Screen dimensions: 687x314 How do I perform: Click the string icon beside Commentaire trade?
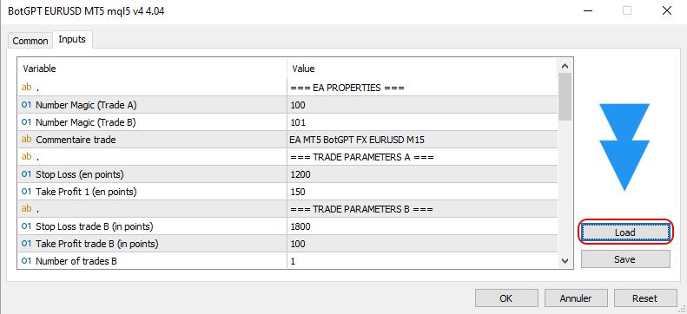click(x=27, y=140)
